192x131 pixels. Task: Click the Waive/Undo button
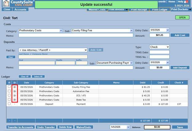(84, 127)
